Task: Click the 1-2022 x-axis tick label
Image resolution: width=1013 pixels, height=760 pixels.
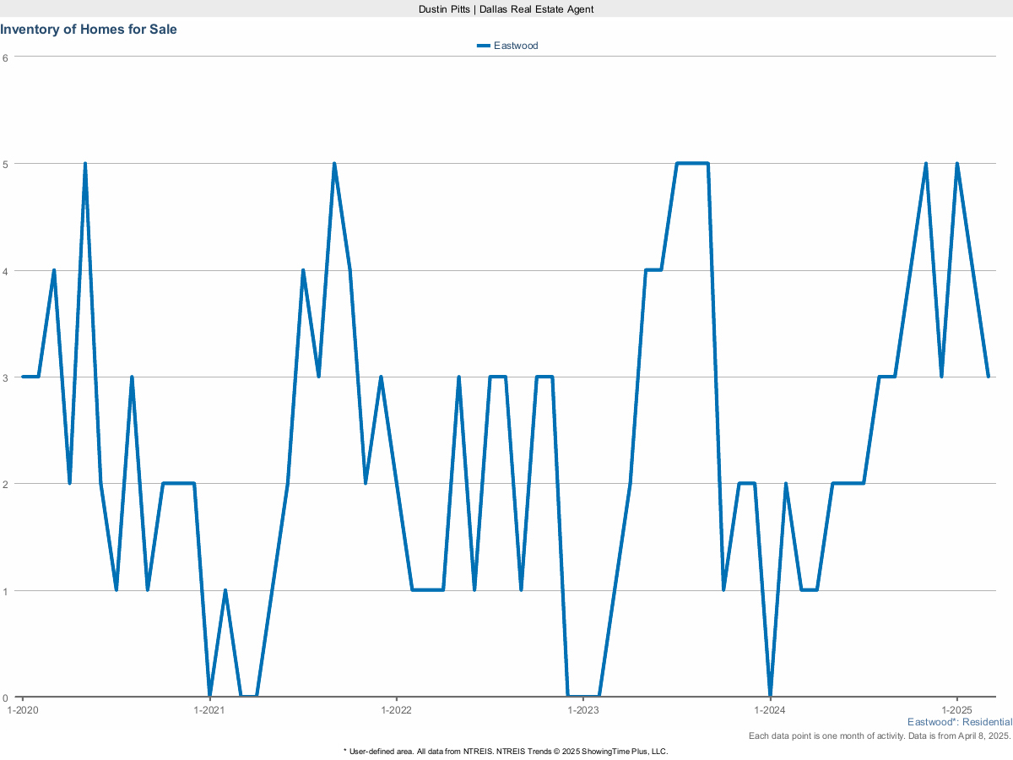Action: click(x=396, y=710)
